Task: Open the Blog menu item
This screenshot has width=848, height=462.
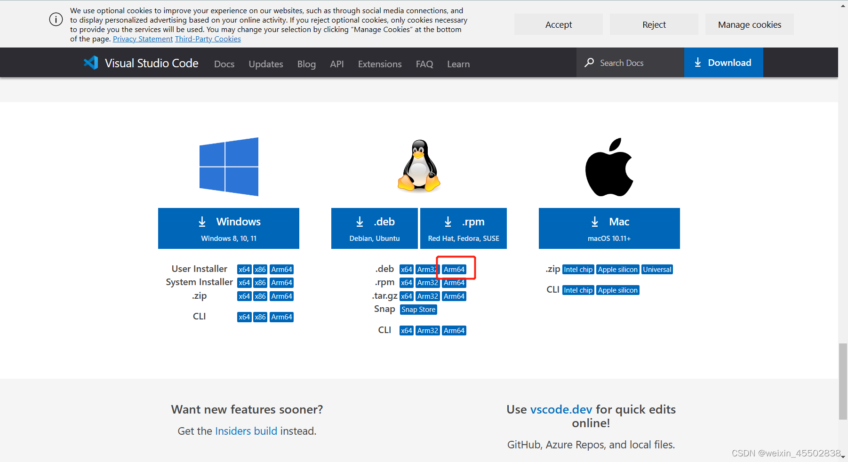Action: 306,64
